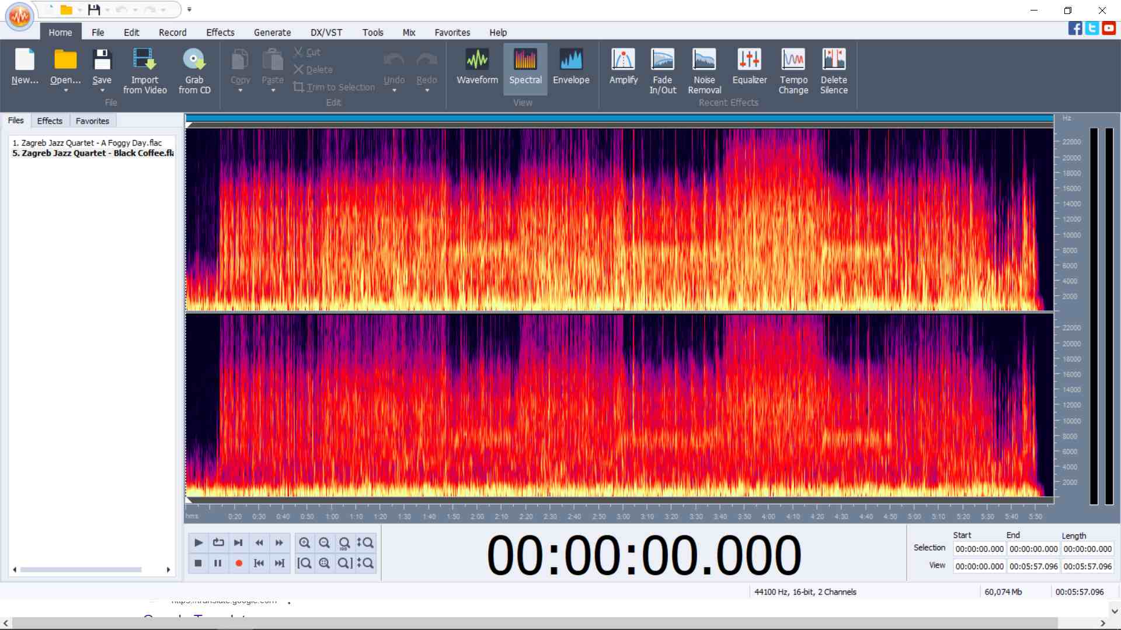Viewport: 1121px width, 630px height.
Task: Open the Effects menu tab
Action: click(220, 33)
